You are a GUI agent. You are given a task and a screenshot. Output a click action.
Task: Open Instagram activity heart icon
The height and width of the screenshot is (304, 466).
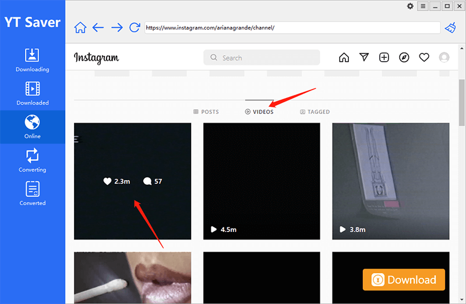point(424,57)
